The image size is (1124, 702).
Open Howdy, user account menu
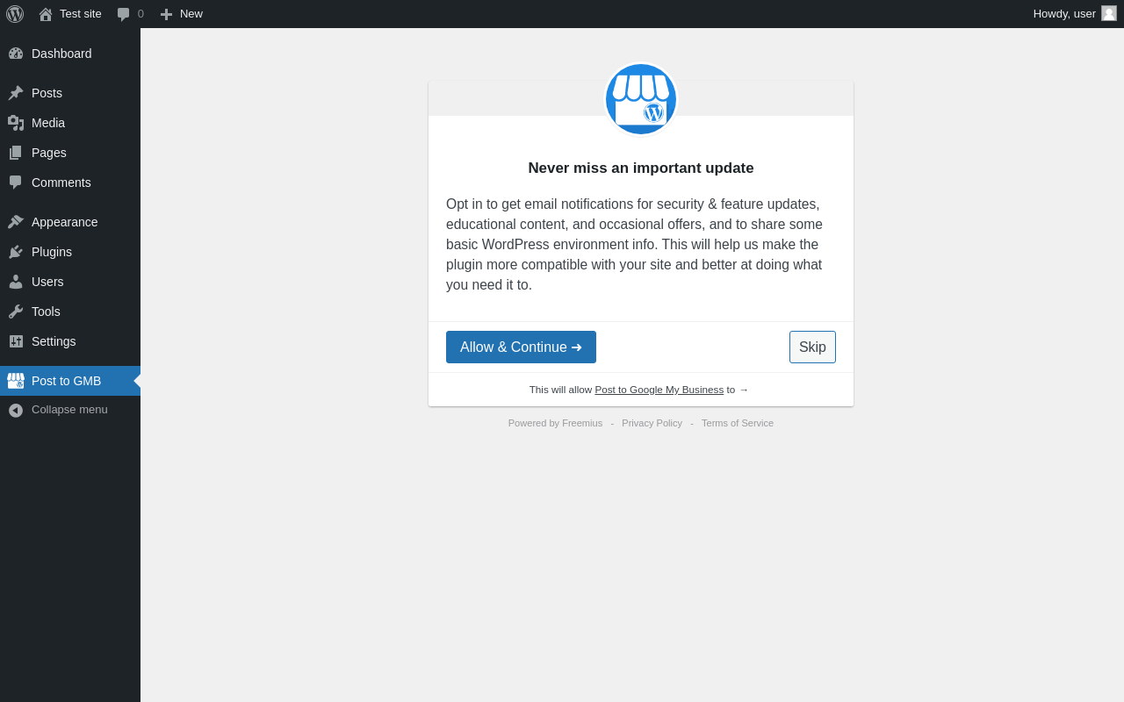click(x=1075, y=14)
